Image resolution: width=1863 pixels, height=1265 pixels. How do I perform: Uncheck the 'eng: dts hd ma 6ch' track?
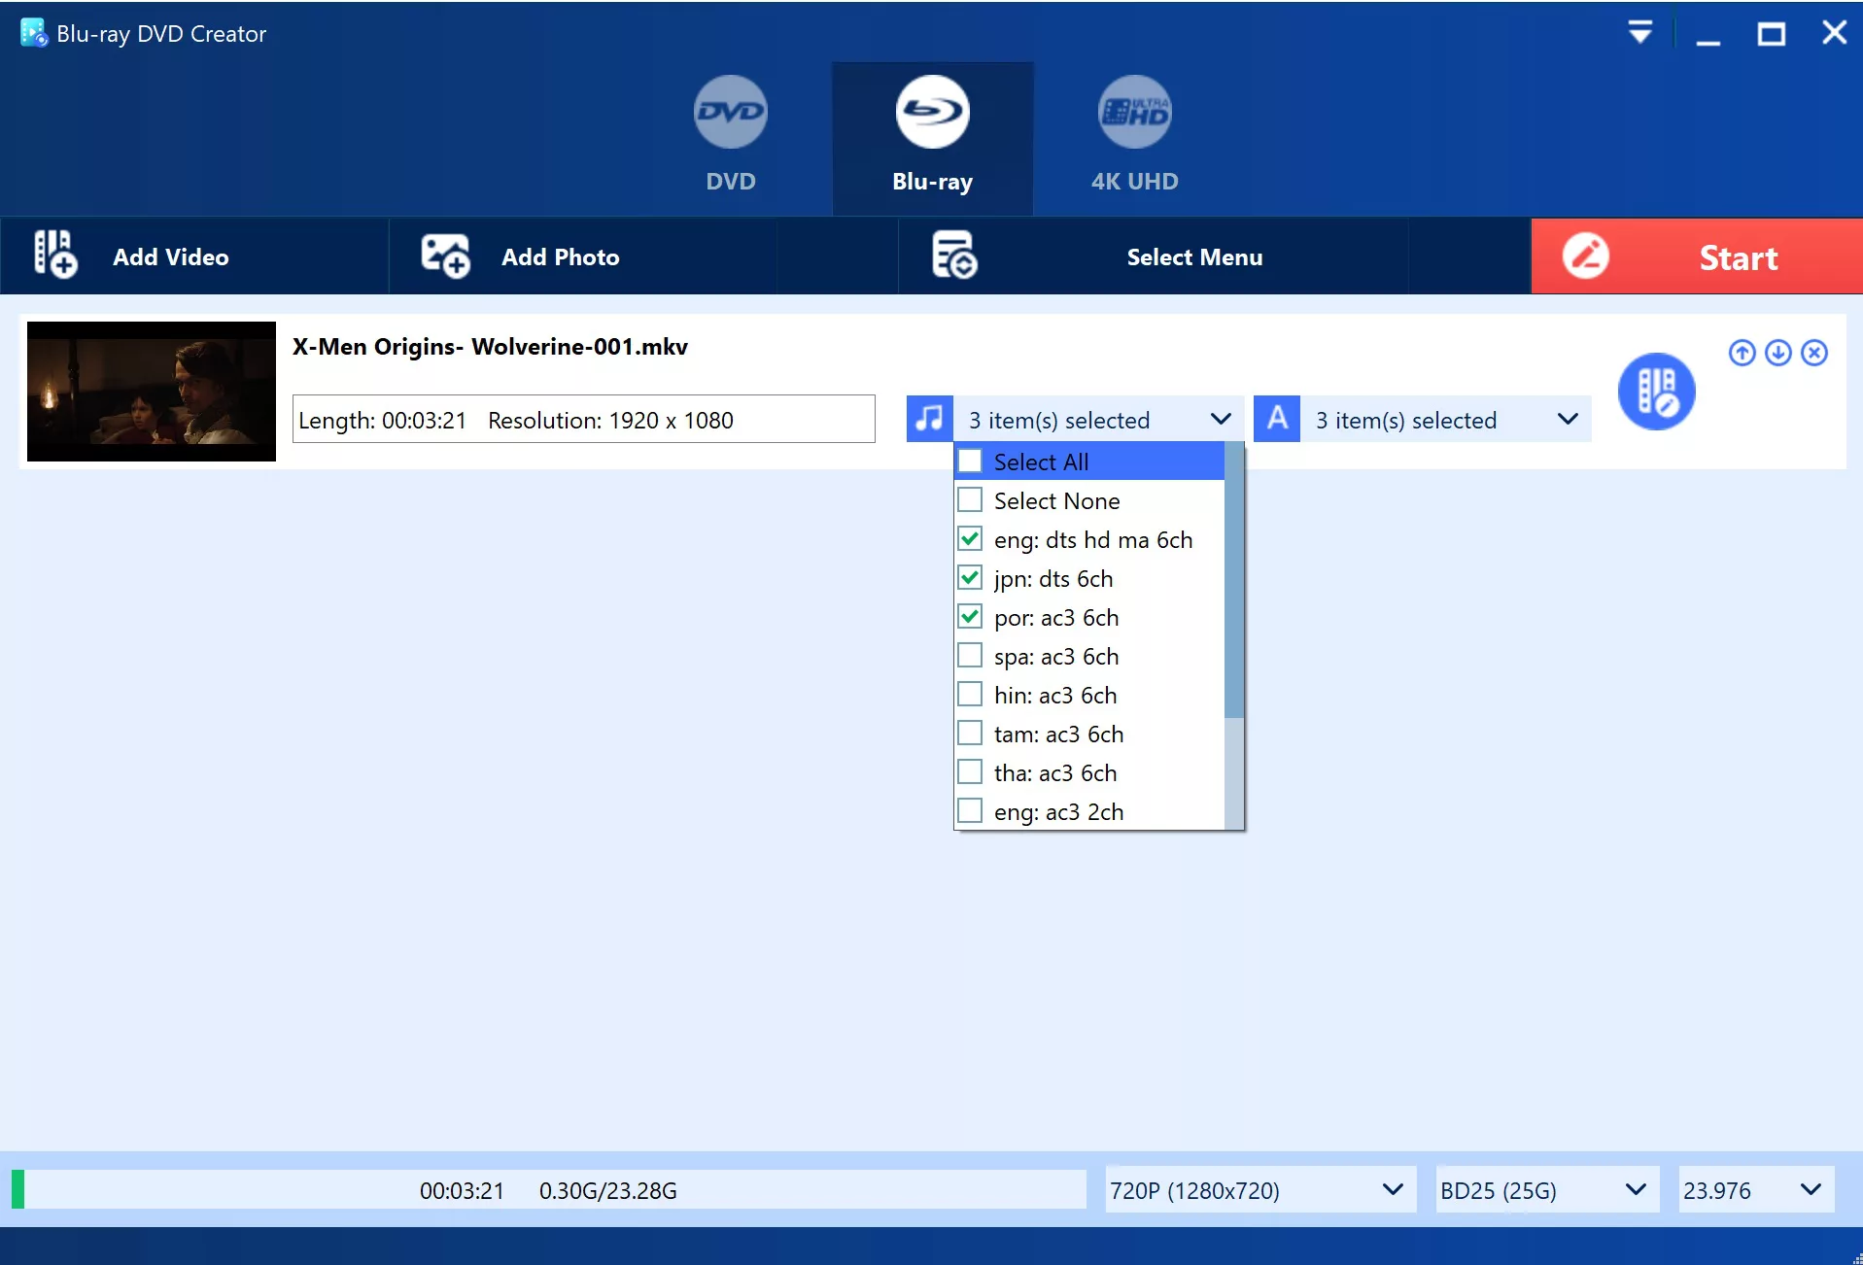970,539
